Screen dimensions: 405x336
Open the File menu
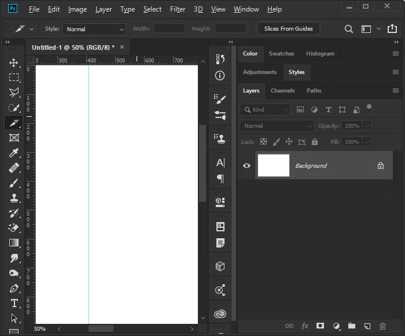click(x=34, y=9)
